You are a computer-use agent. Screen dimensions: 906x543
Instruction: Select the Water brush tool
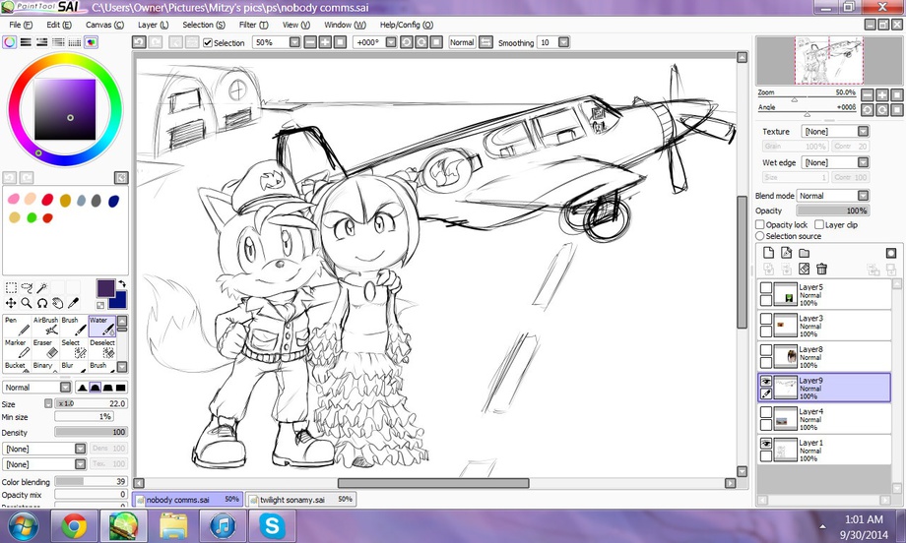click(101, 326)
